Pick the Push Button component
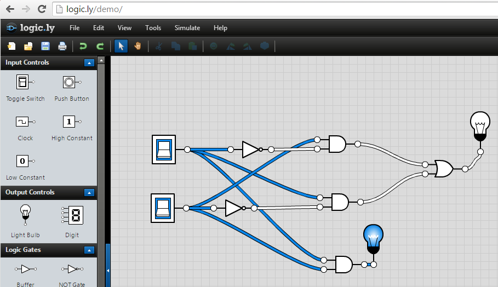498x287 pixels. pos(71,88)
